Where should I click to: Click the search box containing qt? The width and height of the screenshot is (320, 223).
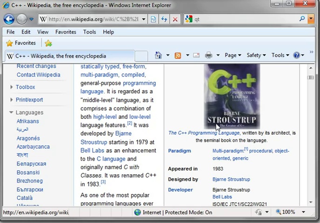click(x=246, y=19)
